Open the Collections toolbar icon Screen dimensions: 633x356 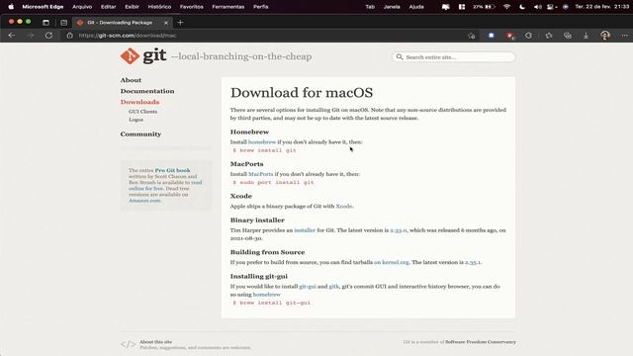(x=567, y=36)
